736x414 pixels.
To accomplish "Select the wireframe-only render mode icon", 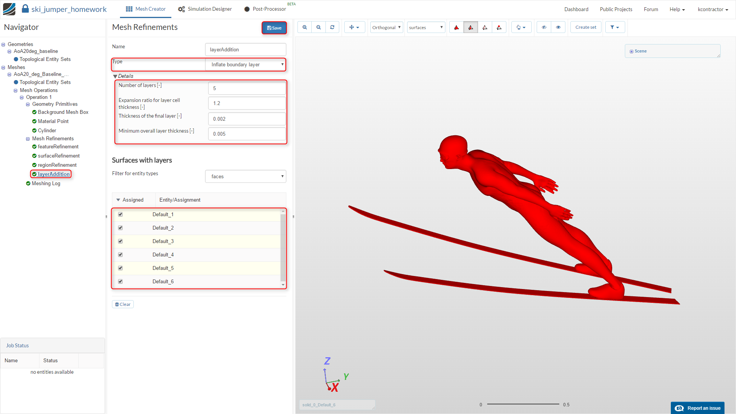I will (x=485, y=27).
